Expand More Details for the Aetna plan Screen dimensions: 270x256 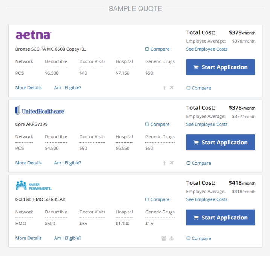(x=29, y=88)
